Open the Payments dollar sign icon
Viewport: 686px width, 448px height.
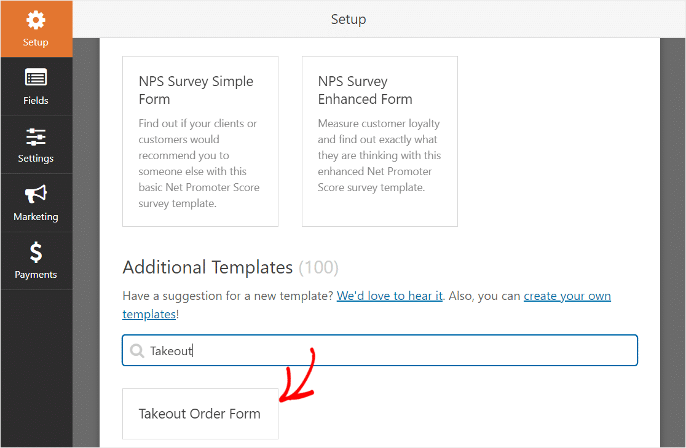pyautogui.click(x=36, y=252)
